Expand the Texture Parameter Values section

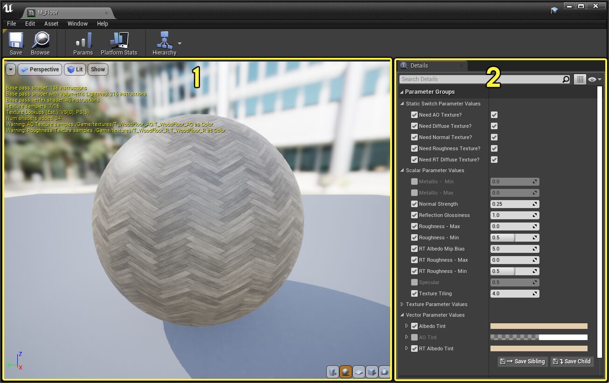[x=402, y=304]
